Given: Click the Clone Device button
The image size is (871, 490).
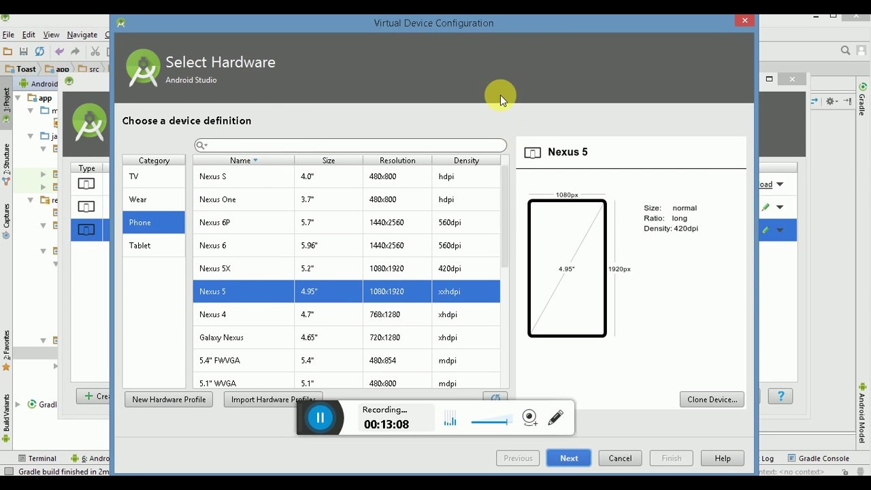Looking at the screenshot, I should point(712,399).
